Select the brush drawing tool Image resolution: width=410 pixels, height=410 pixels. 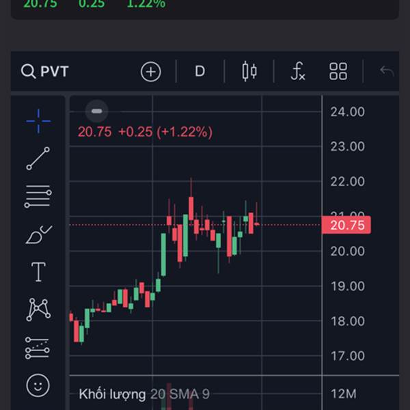click(x=38, y=235)
